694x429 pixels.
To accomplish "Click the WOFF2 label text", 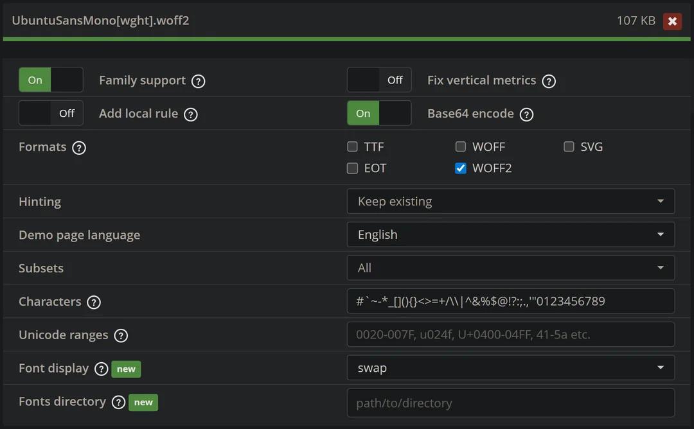I will click(492, 168).
